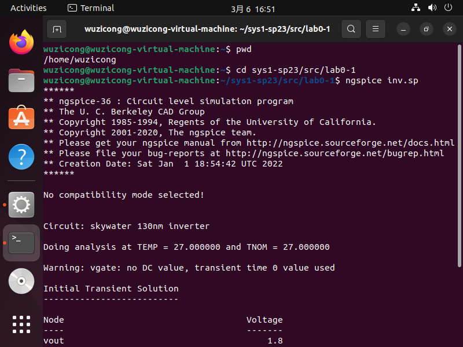This screenshot has width=463, height=347.
Task: Open the terminal hamburger menu
Action: tap(375, 28)
